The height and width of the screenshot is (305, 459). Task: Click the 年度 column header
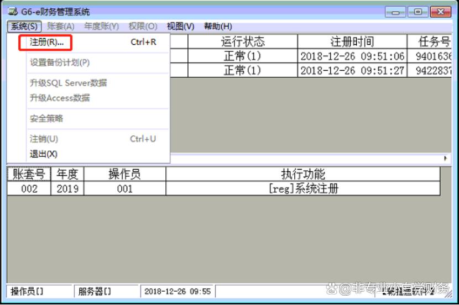click(67, 174)
